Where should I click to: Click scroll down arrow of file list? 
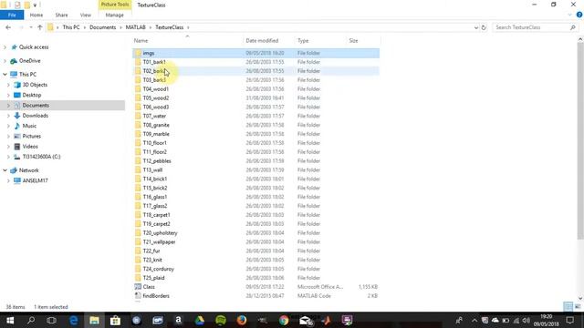pyautogui.click(x=580, y=298)
